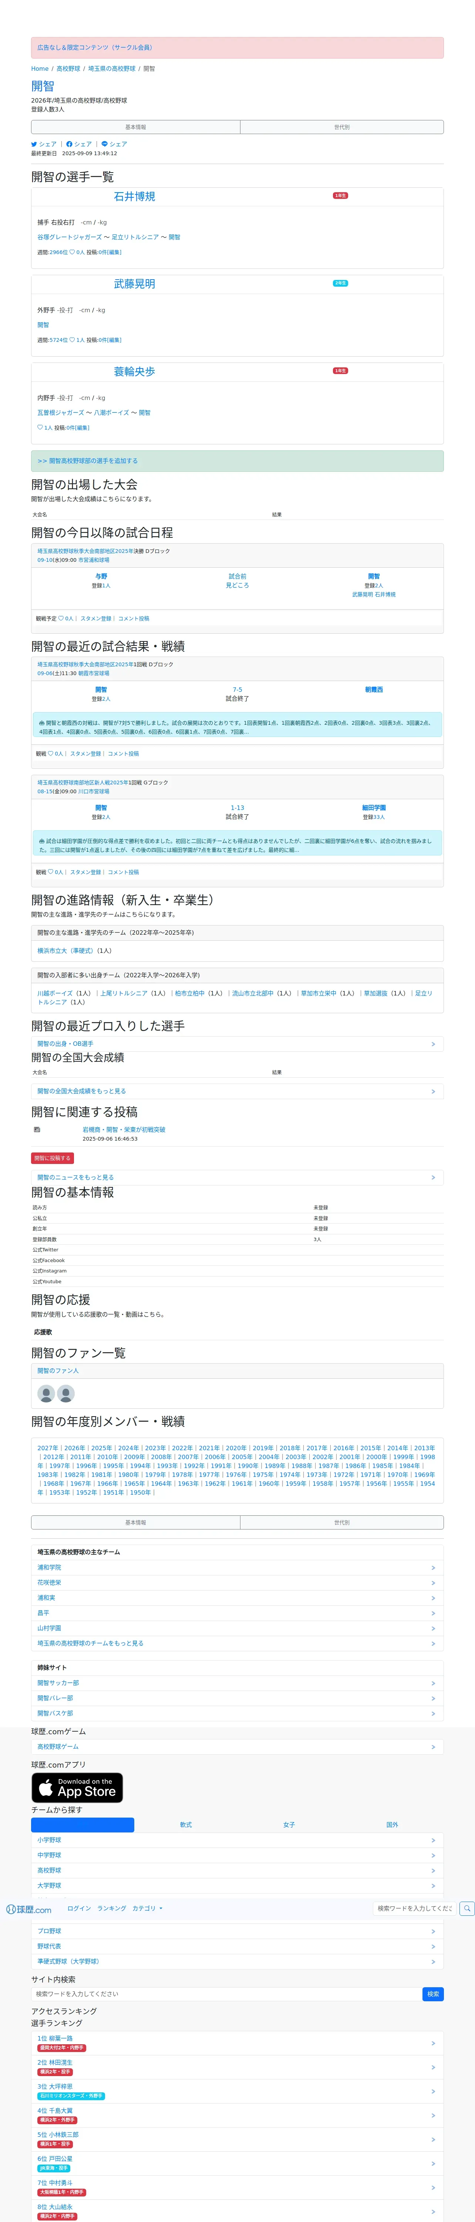
Task: Select top 基本情報 tab
Action: pyautogui.click(x=135, y=127)
